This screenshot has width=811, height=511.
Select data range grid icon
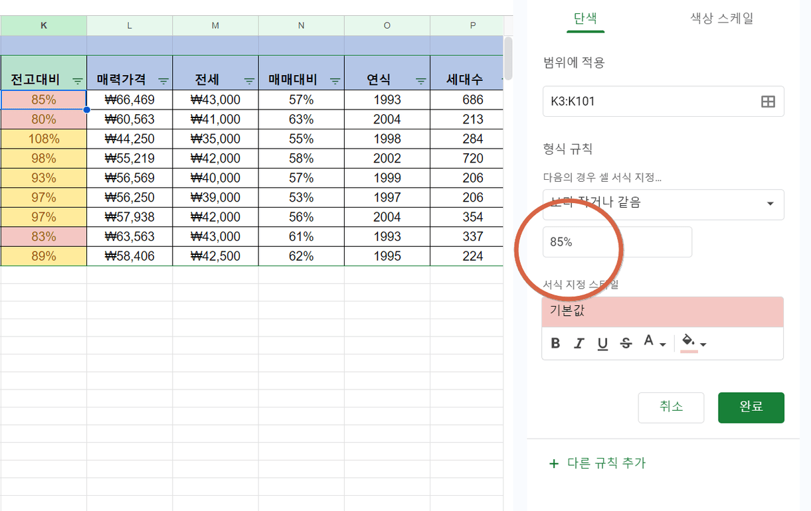[x=768, y=102]
